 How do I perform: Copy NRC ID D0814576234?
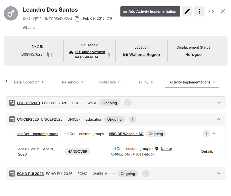coord(50,54)
